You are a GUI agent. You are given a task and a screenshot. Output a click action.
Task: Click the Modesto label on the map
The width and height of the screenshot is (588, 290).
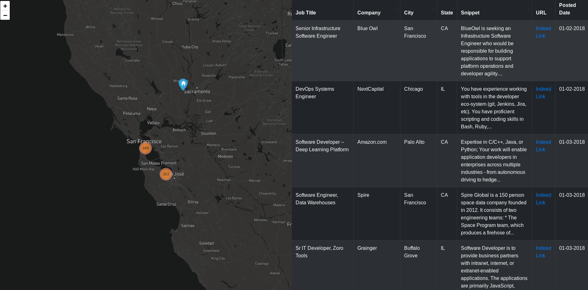(225, 156)
